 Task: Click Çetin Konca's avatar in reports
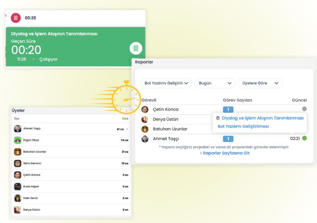(145, 110)
